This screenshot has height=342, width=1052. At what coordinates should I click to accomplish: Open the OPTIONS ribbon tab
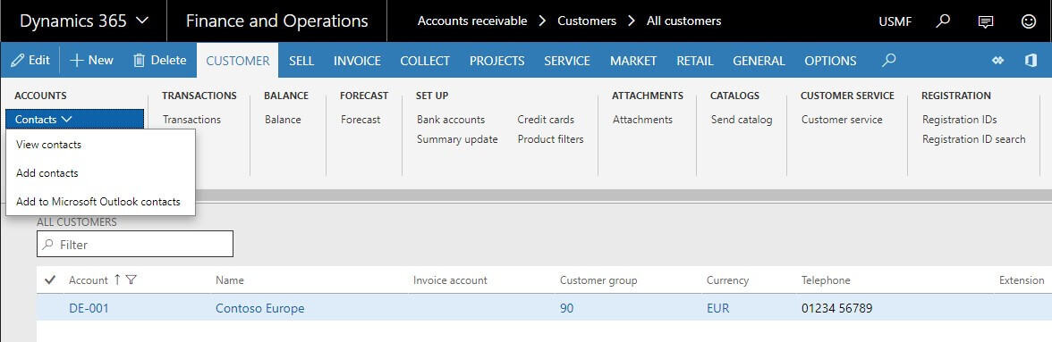(830, 61)
